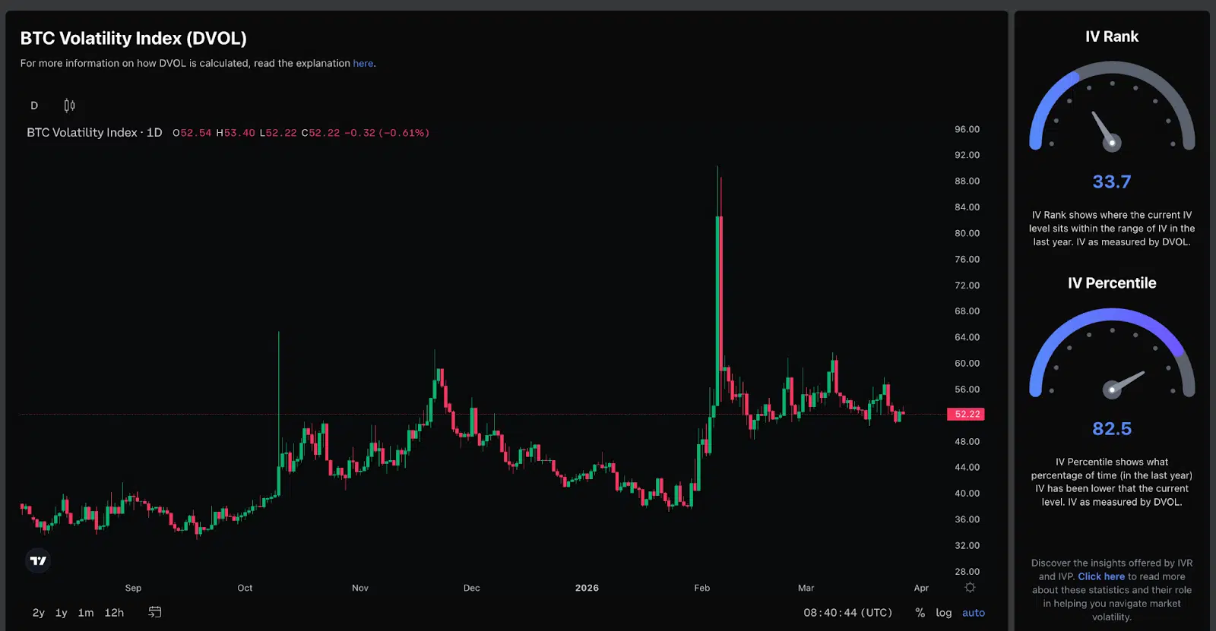Select the 12h time range
This screenshot has height=631, width=1216.
click(x=114, y=613)
